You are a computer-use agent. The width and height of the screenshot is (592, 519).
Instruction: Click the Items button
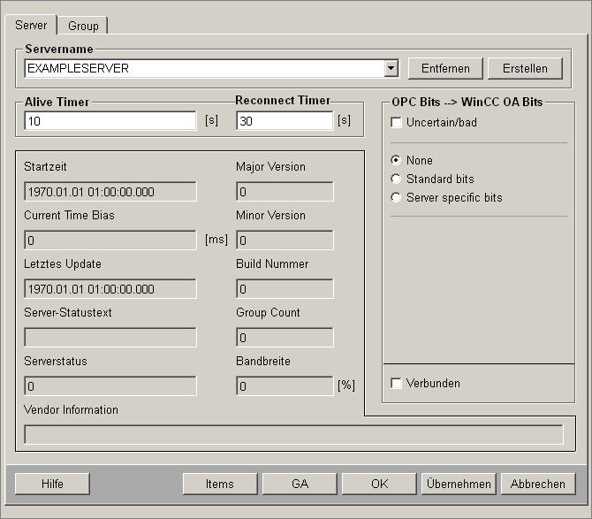[219, 484]
